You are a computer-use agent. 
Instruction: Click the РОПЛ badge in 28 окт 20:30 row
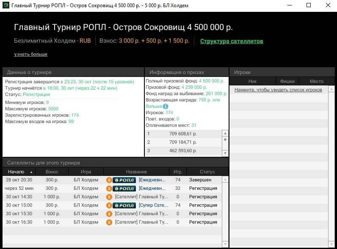(124, 180)
